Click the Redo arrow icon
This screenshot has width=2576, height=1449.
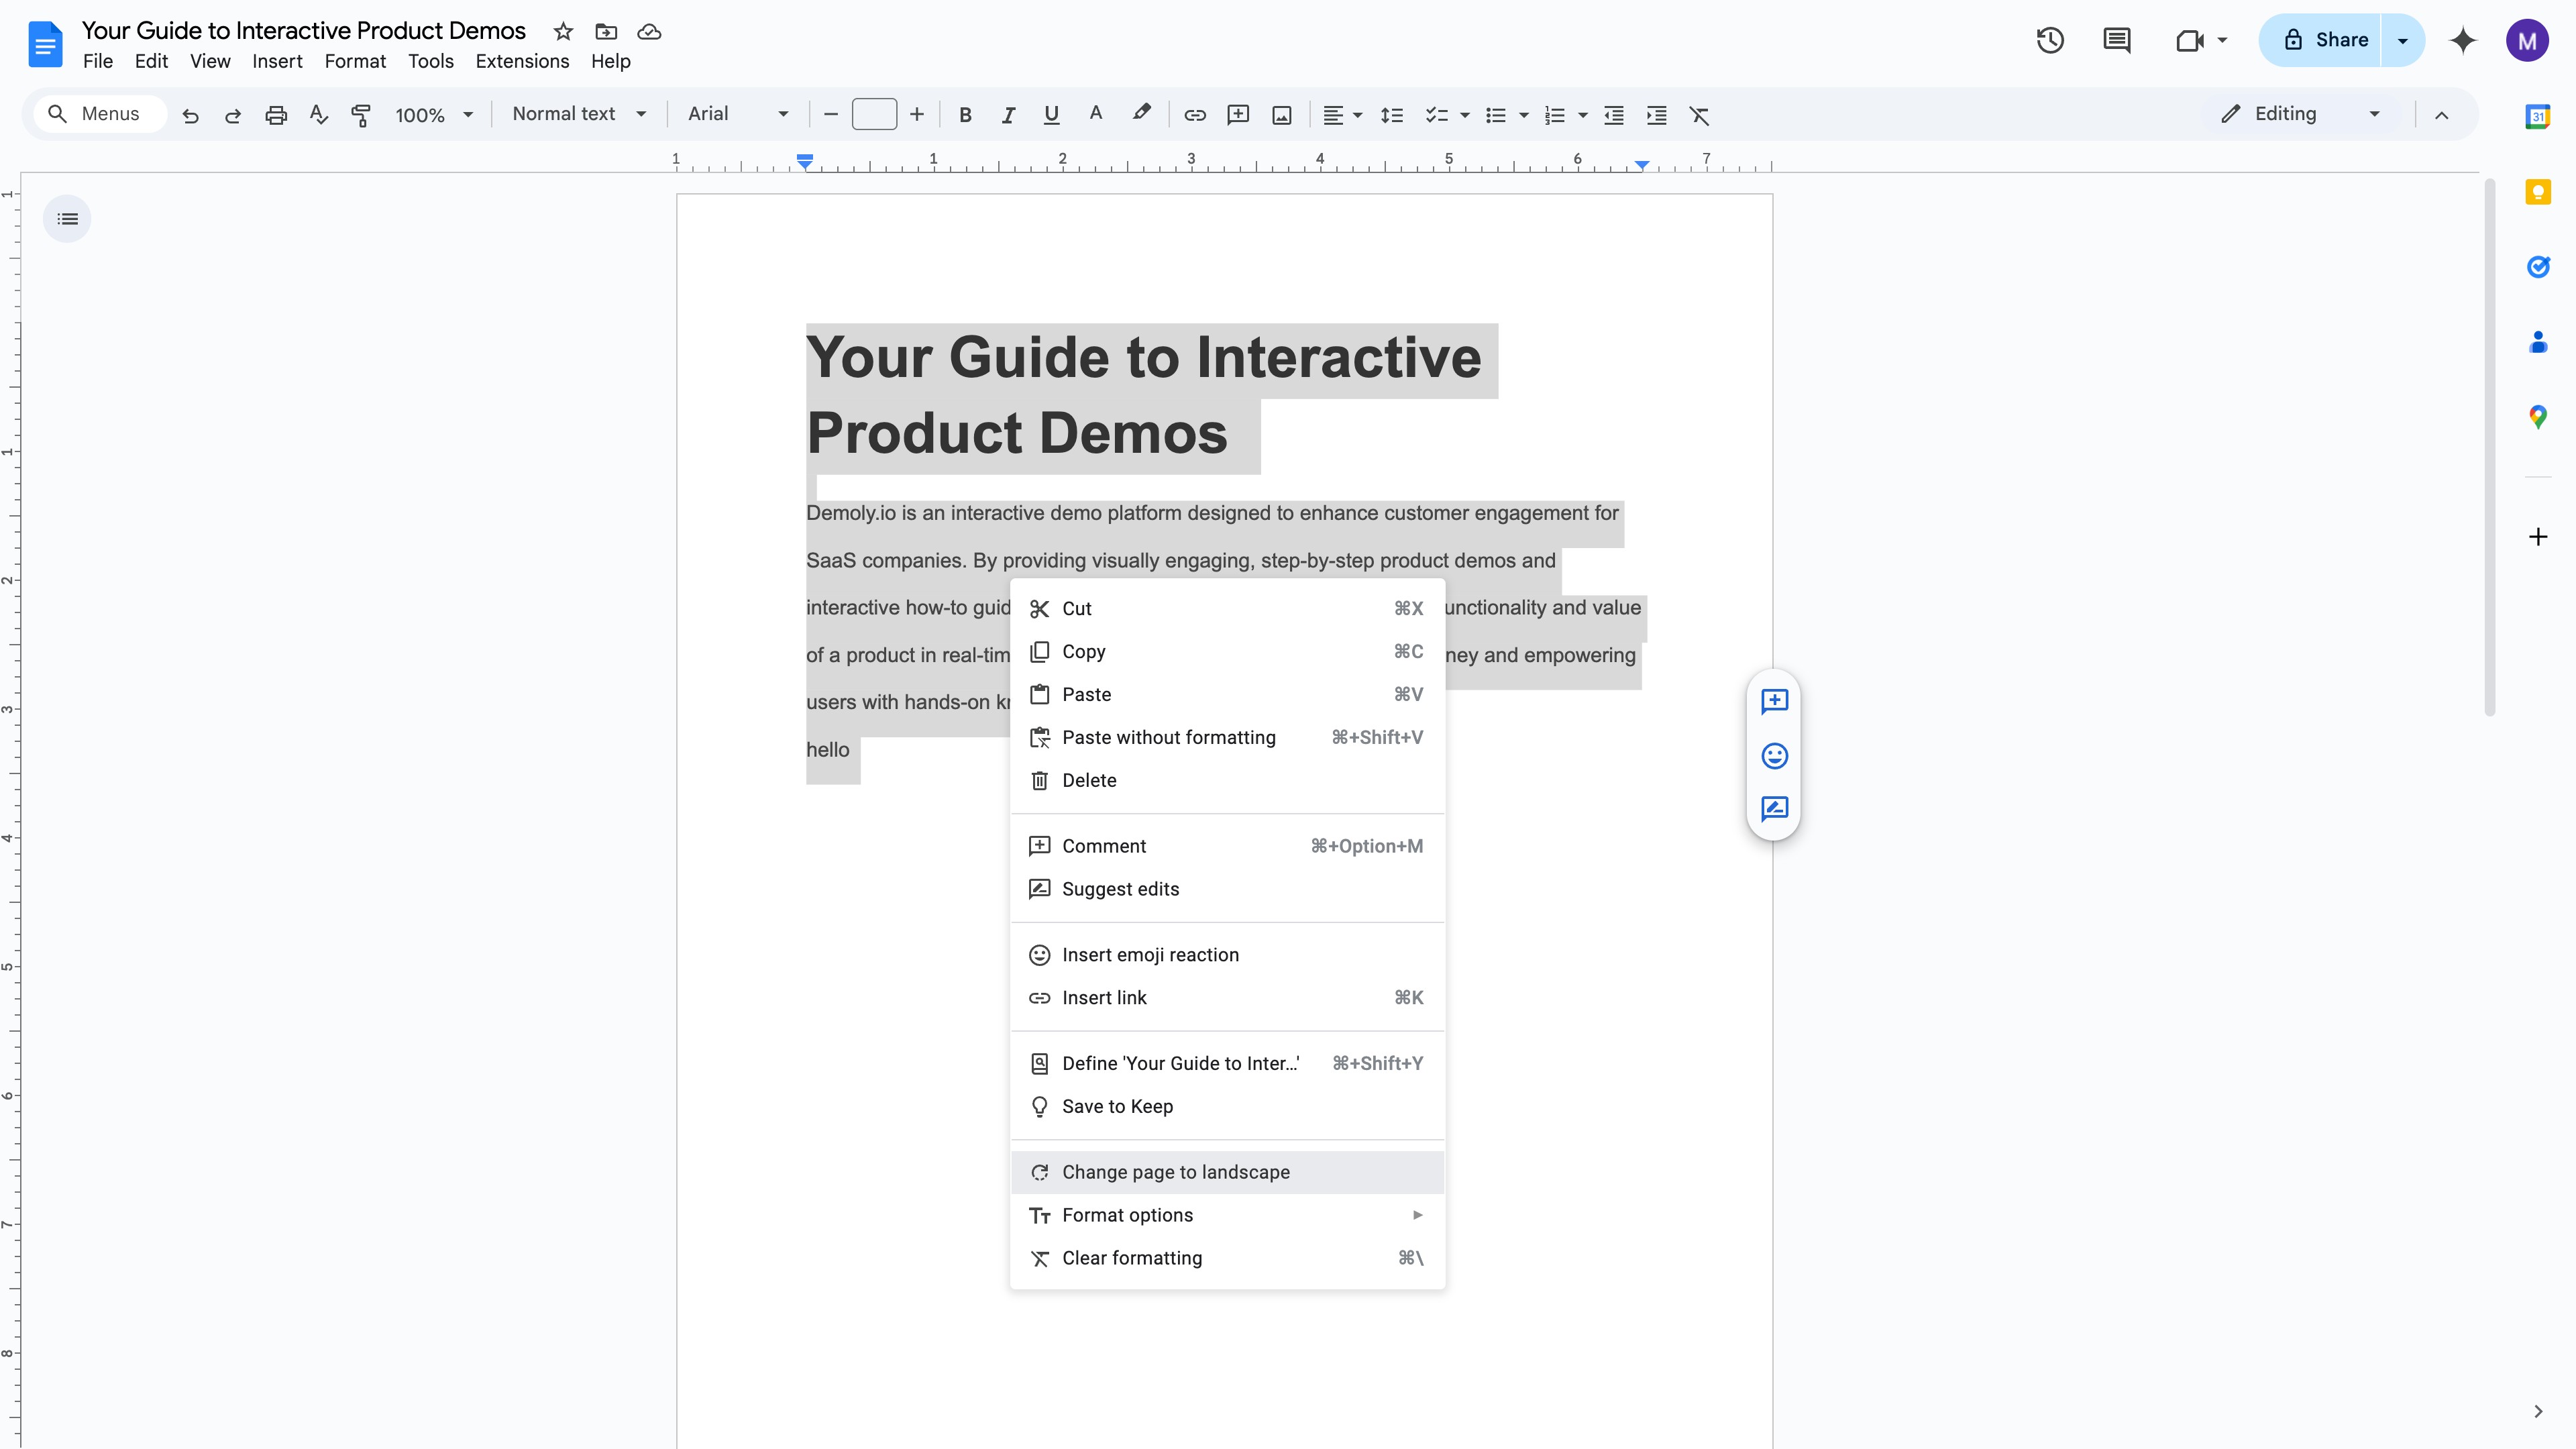(233, 115)
